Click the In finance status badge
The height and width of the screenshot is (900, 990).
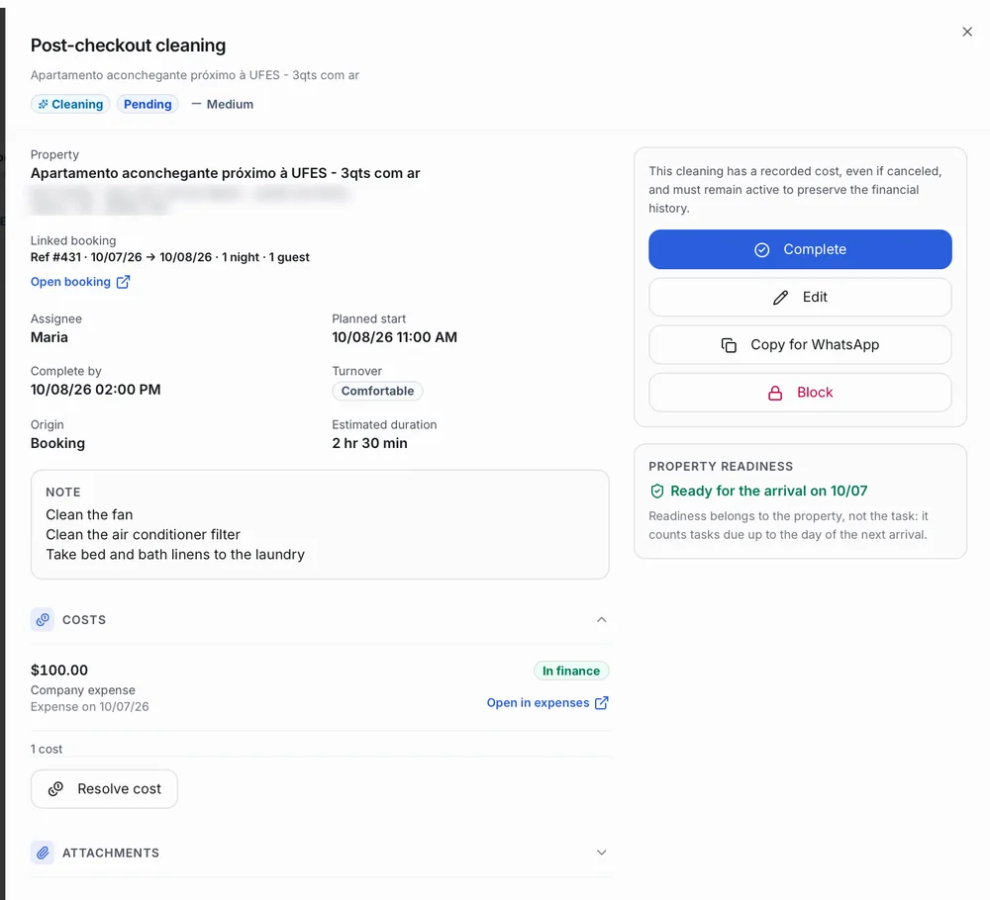coord(571,672)
